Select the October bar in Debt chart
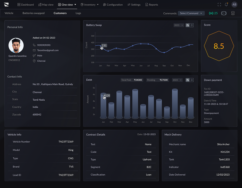This screenshot has width=242, height=188. [175, 104]
